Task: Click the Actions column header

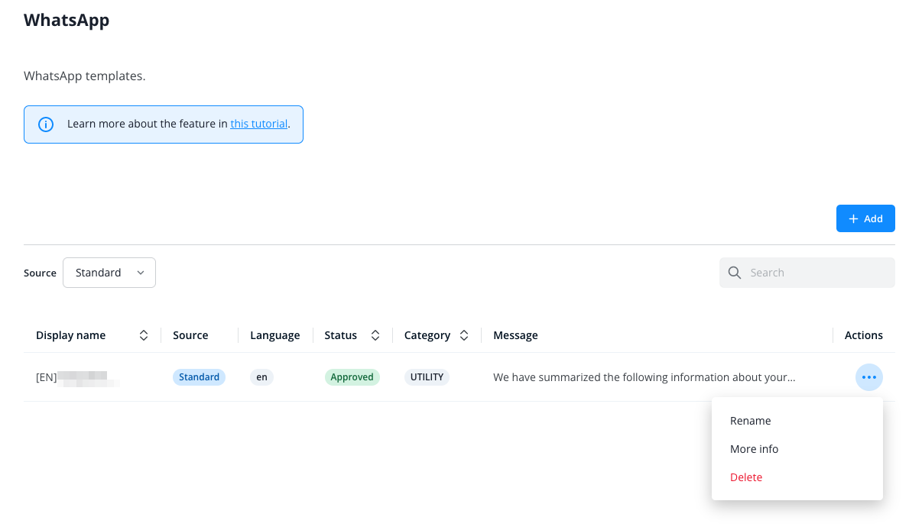Action: coord(863,335)
